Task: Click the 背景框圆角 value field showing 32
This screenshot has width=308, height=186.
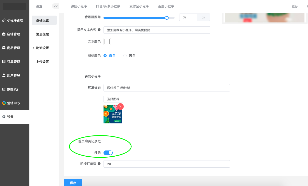Action: click(188, 17)
